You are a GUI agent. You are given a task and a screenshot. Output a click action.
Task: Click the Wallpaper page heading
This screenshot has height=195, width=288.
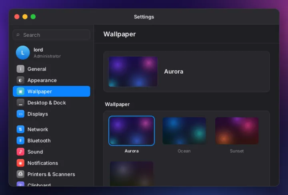(x=120, y=34)
